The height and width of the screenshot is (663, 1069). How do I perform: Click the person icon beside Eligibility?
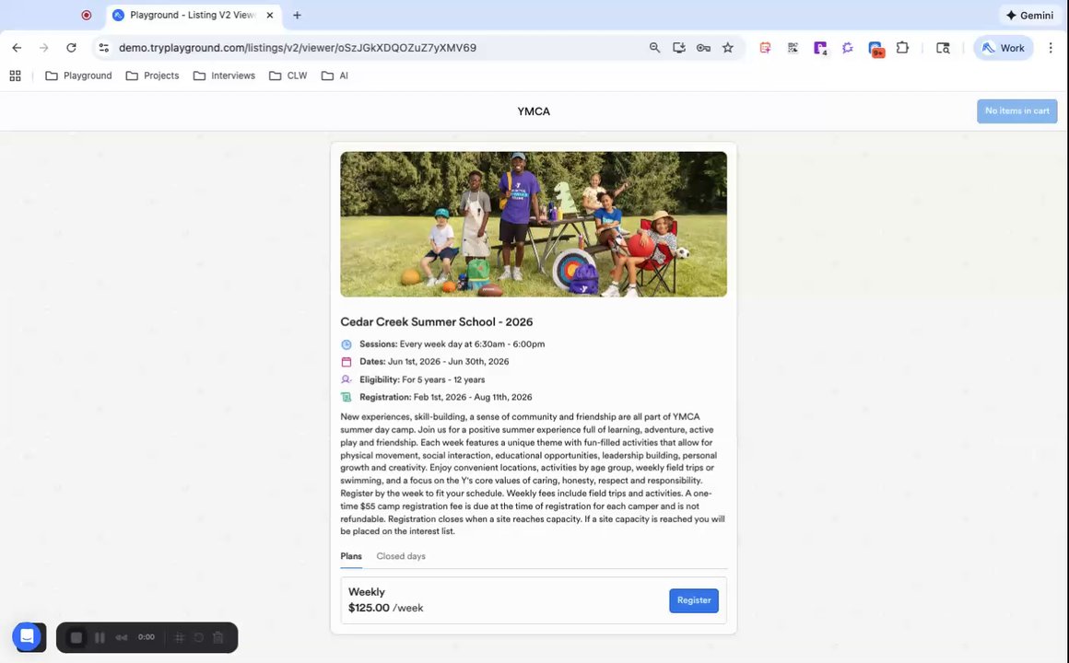[347, 379]
